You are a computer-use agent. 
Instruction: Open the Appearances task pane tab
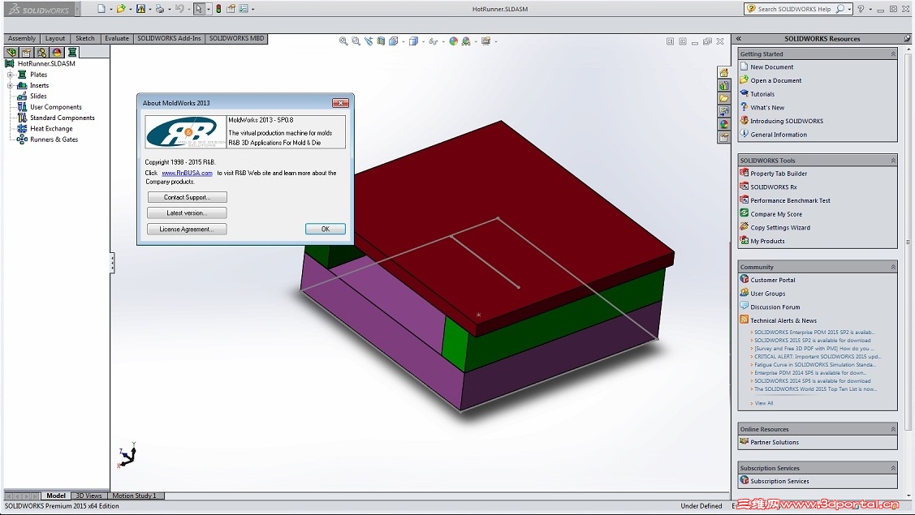pyautogui.click(x=723, y=124)
